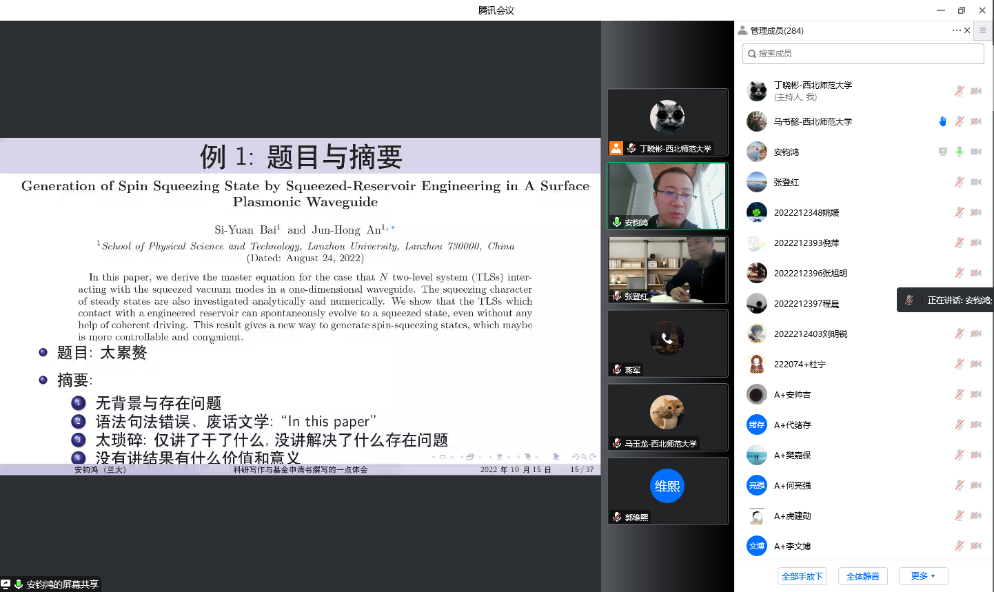The height and width of the screenshot is (592, 994).
Task: Click the hamburger menu icon at panel top-right
Action: (x=983, y=30)
